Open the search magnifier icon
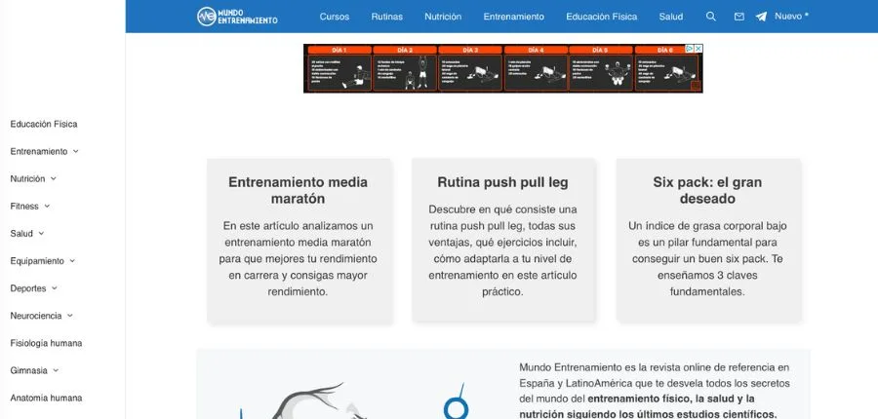The image size is (878, 419). pos(710,17)
